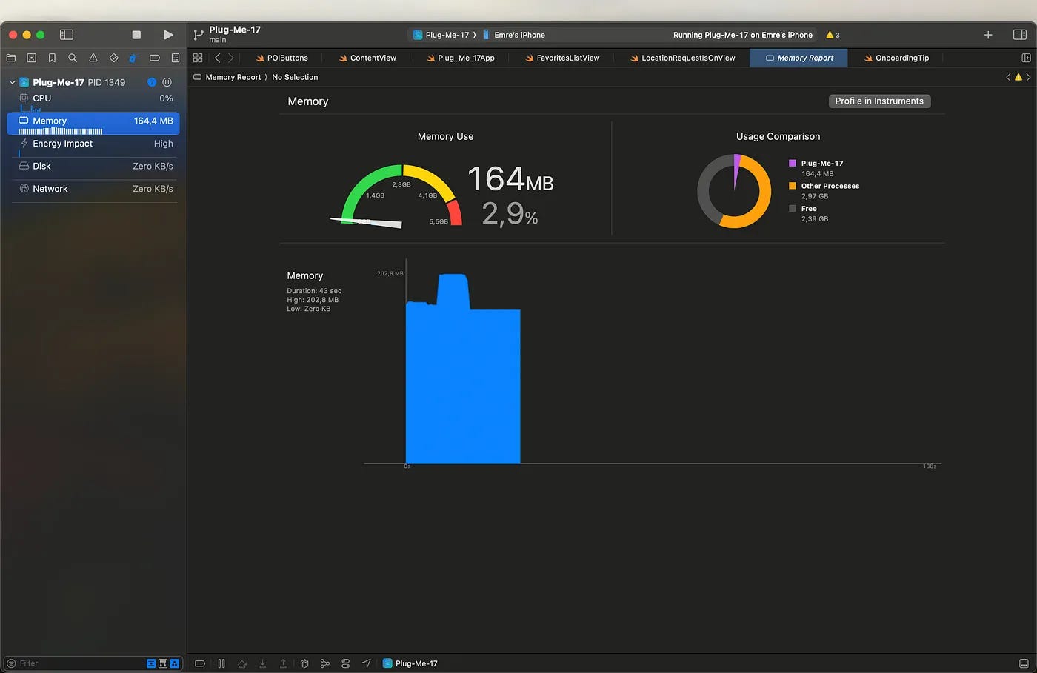Screen dimensions: 1037x673
Task: Stop the running app with the stop button
Action: [136, 35]
